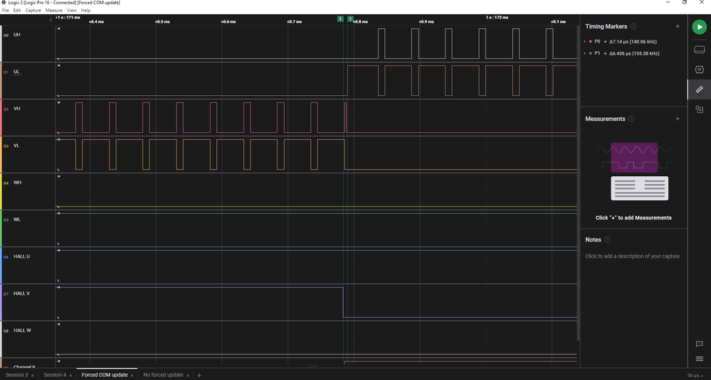The width and height of the screenshot is (711, 380).
Task: Click the Notes description field
Action: pos(632,256)
